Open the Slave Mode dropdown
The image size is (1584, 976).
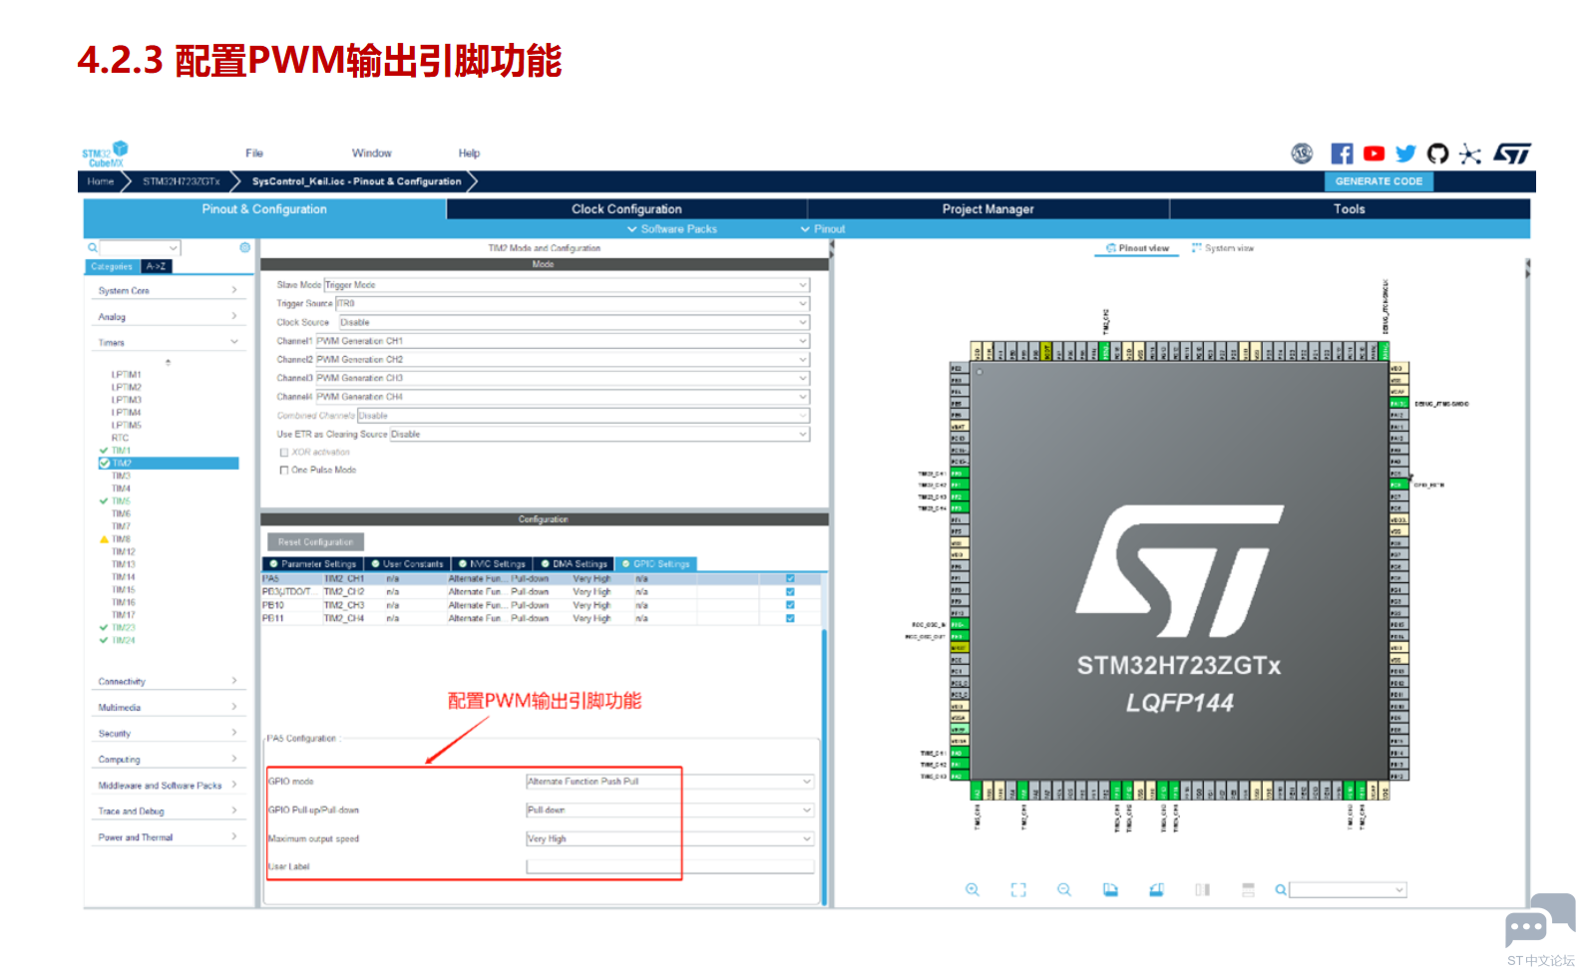coord(567,285)
